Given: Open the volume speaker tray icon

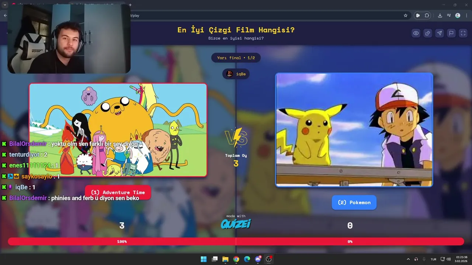Looking at the screenshot, I should (x=449, y=259).
